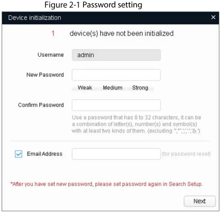The width and height of the screenshot is (221, 213).
Task: Click the New Password label
Action: [x=45, y=75]
